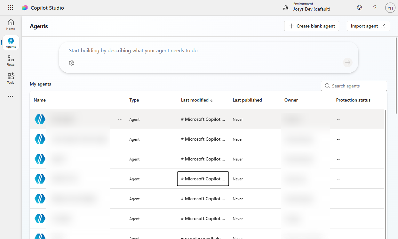Click the first agent's icon in the list
398x239 pixels.
point(40,119)
